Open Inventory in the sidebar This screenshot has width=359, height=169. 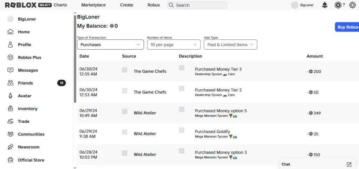[x=28, y=109]
